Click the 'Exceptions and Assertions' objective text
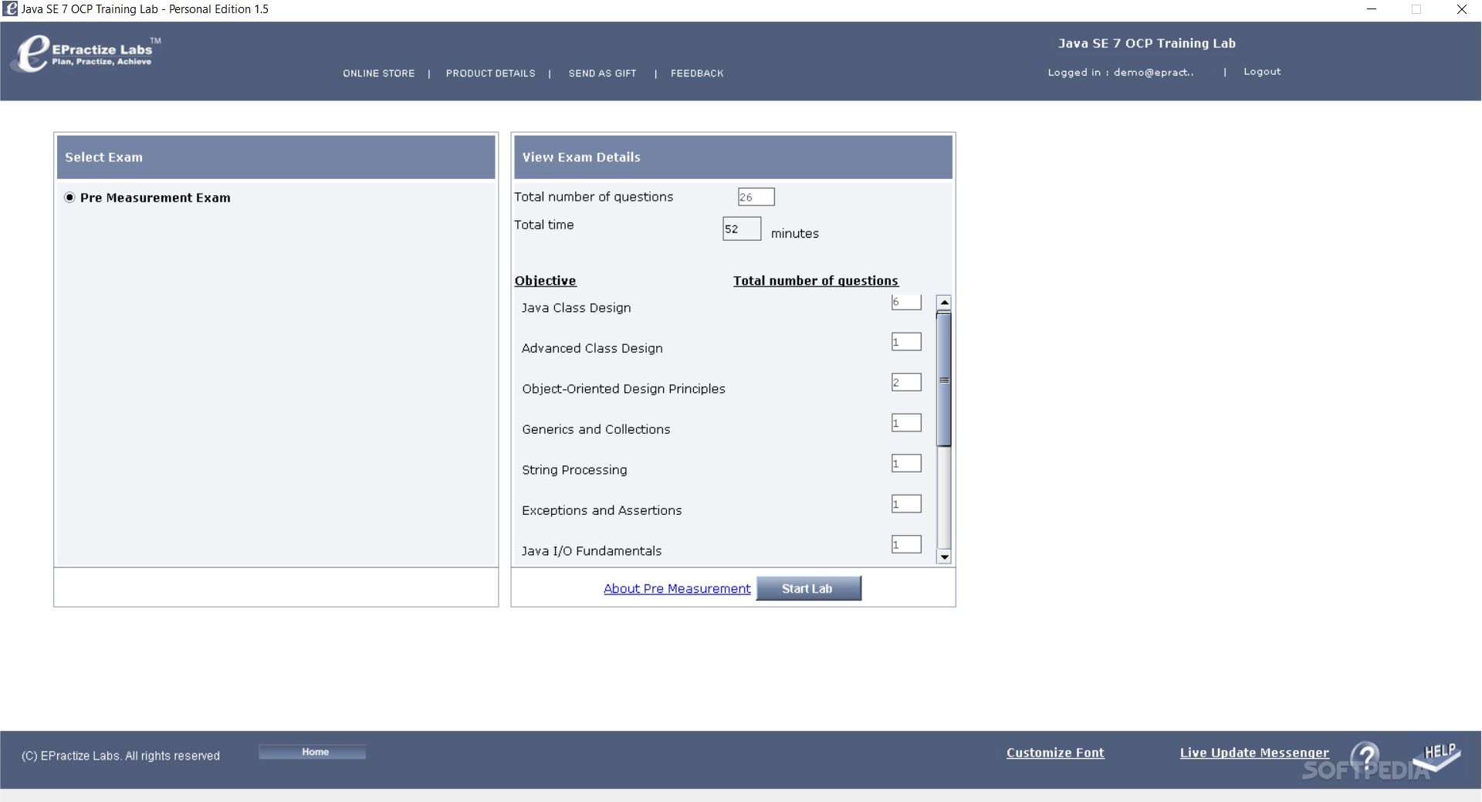 point(602,510)
